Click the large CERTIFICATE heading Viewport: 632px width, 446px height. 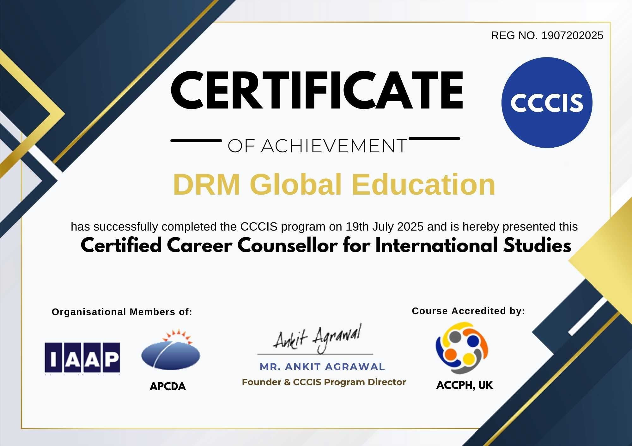click(317, 90)
